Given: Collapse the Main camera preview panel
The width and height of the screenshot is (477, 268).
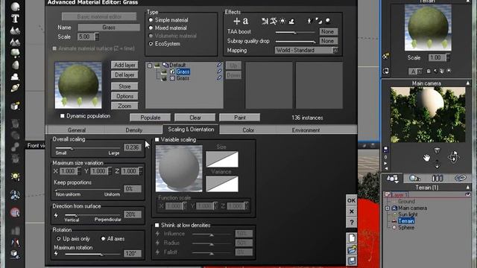Looking at the screenshot, I should (x=467, y=83).
